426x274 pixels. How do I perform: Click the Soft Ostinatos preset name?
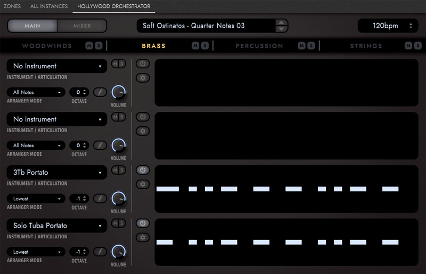(x=194, y=26)
